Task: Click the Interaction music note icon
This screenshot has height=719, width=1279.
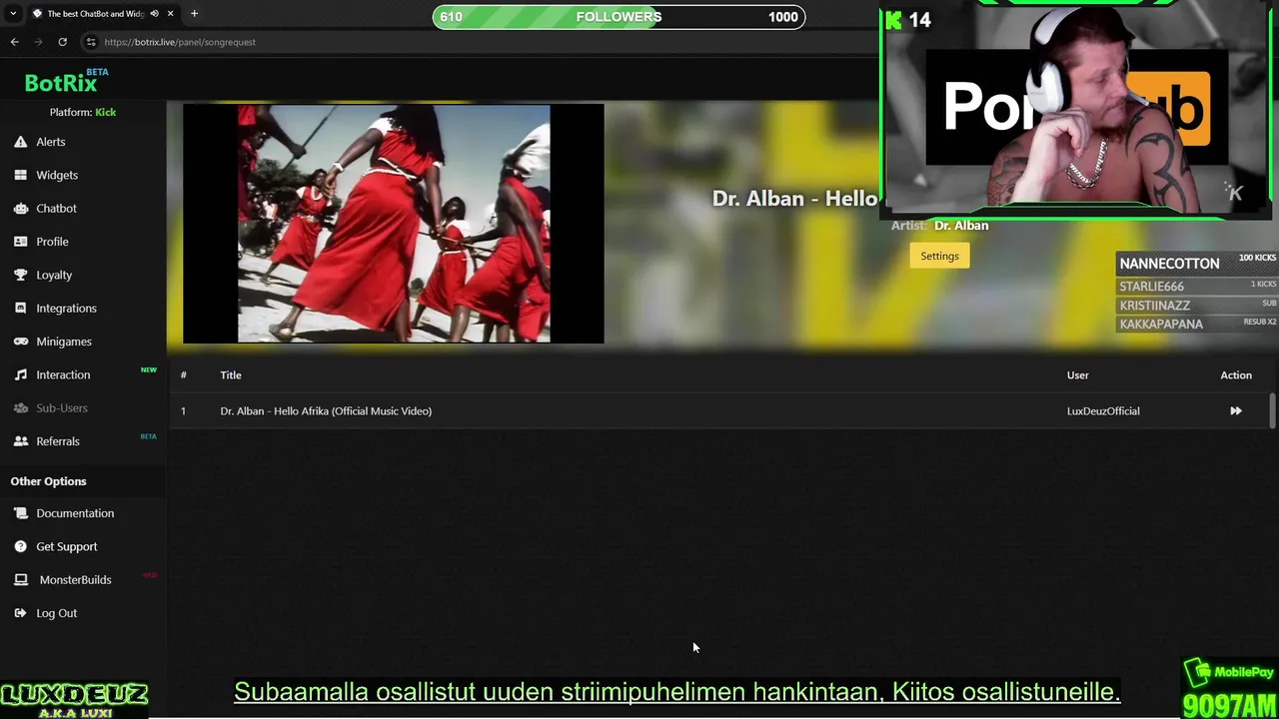Action: coord(20,374)
